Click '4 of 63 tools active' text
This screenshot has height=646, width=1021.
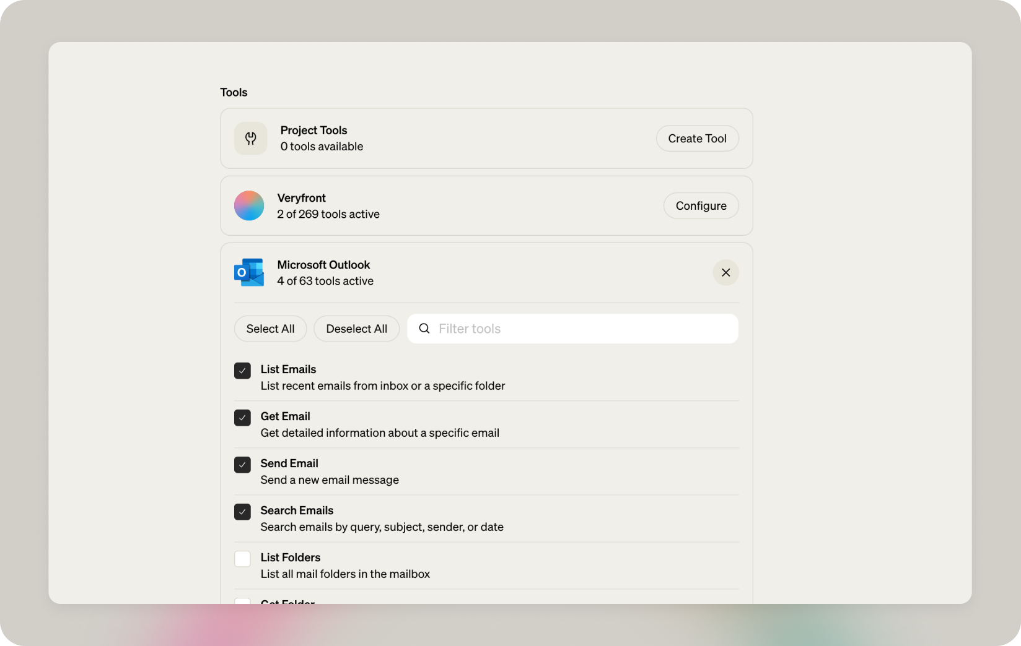[325, 281]
